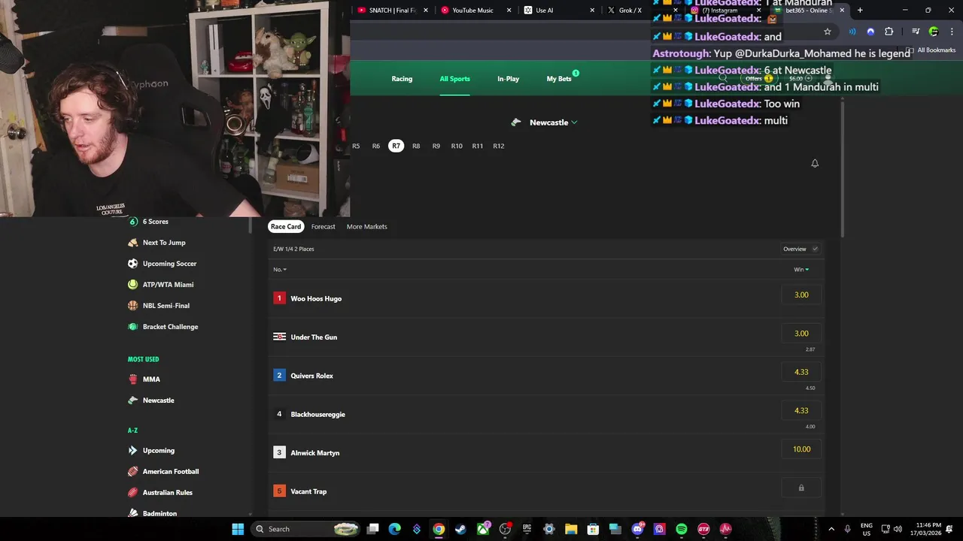Open Spotify from the taskbar
Screen dimensions: 963x541
click(x=682, y=529)
